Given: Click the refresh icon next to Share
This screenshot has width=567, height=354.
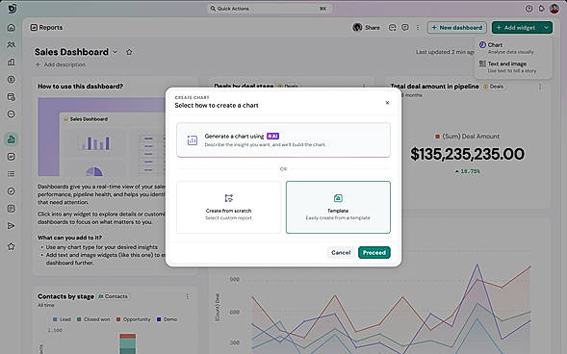Looking at the screenshot, I should [x=393, y=28].
